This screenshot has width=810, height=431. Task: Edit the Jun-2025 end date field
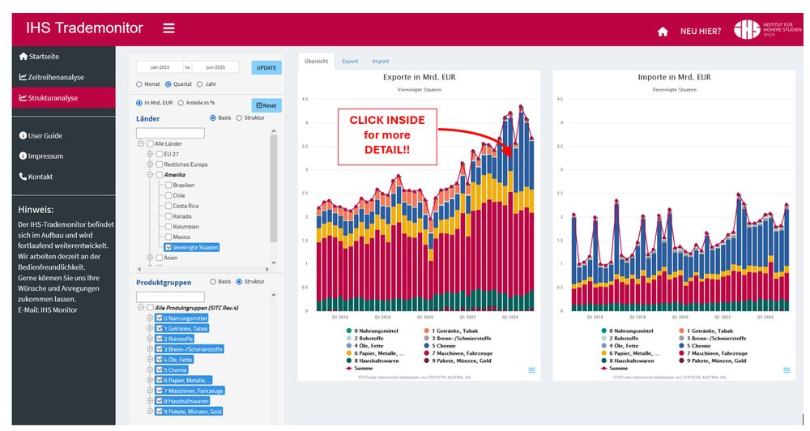coord(215,67)
